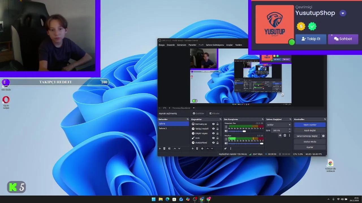This screenshot has height=203, width=362.
Task: Click the Ayarlar button in Kontroller
Action: pyautogui.click(x=310, y=147)
